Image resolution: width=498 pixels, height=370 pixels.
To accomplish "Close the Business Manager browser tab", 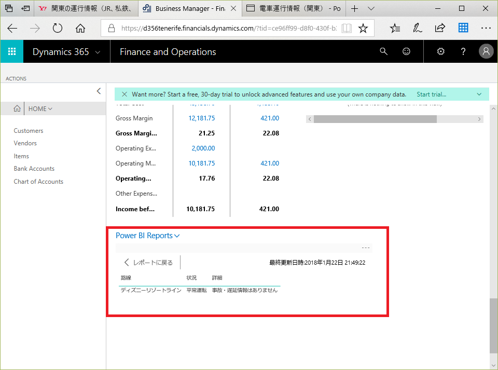I will (x=233, y=9).
